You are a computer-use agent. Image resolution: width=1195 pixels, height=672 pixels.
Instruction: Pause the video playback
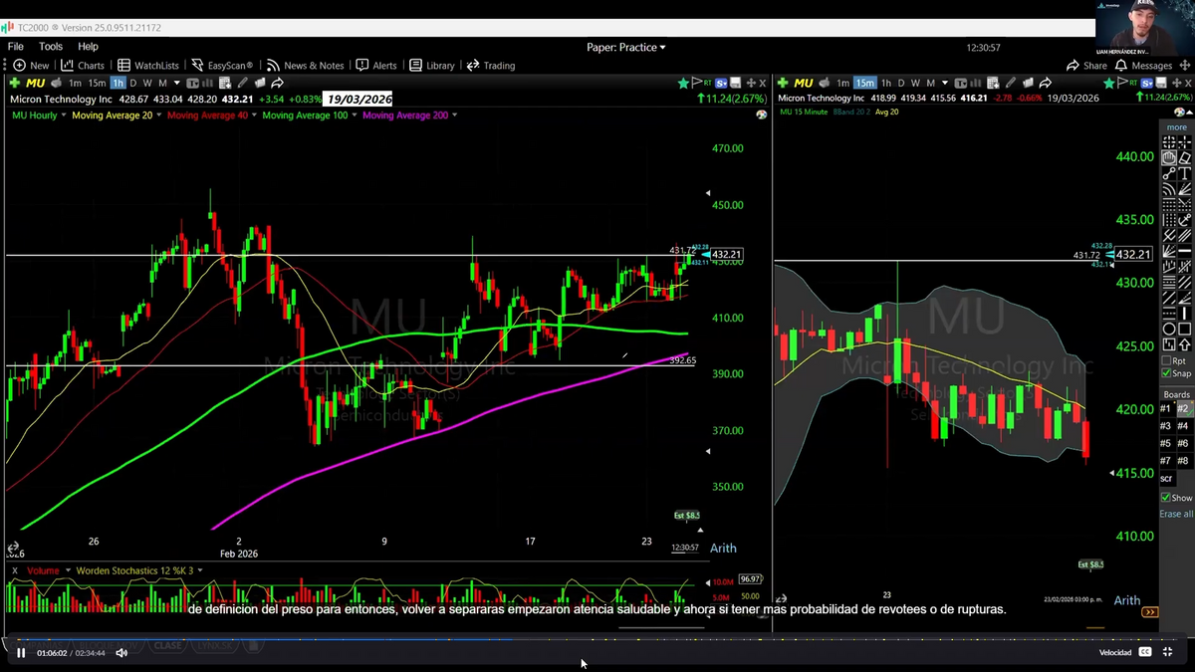[21, 653]
